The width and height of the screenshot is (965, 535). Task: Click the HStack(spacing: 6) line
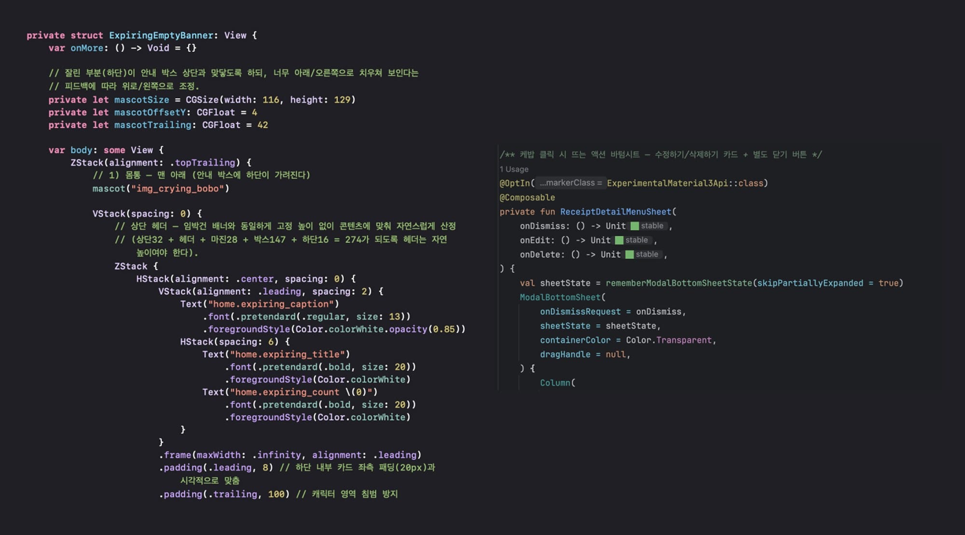click(235, 342)
